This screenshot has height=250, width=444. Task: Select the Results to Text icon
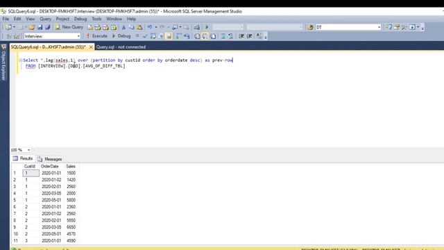[x=197, y=36]
